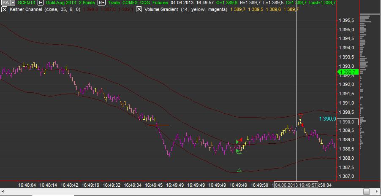Click the red outlined down triangle at upper band
The height and width of the screenshot is (196, 381).
[301, 116]
